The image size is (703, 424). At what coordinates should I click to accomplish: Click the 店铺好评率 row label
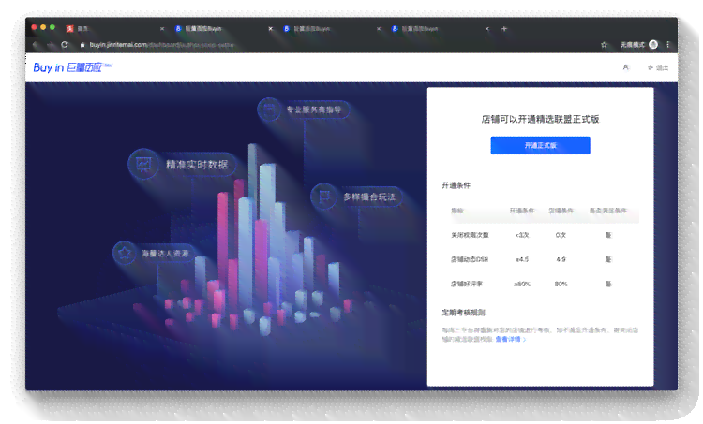click(x=466, y=284)
